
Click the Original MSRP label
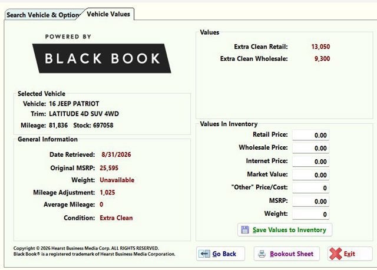[72, 168]
